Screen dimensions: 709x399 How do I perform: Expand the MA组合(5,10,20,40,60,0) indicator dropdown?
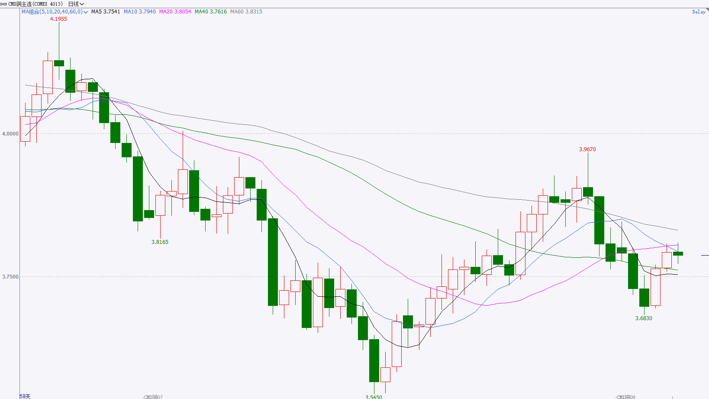[x=55, y=12]
